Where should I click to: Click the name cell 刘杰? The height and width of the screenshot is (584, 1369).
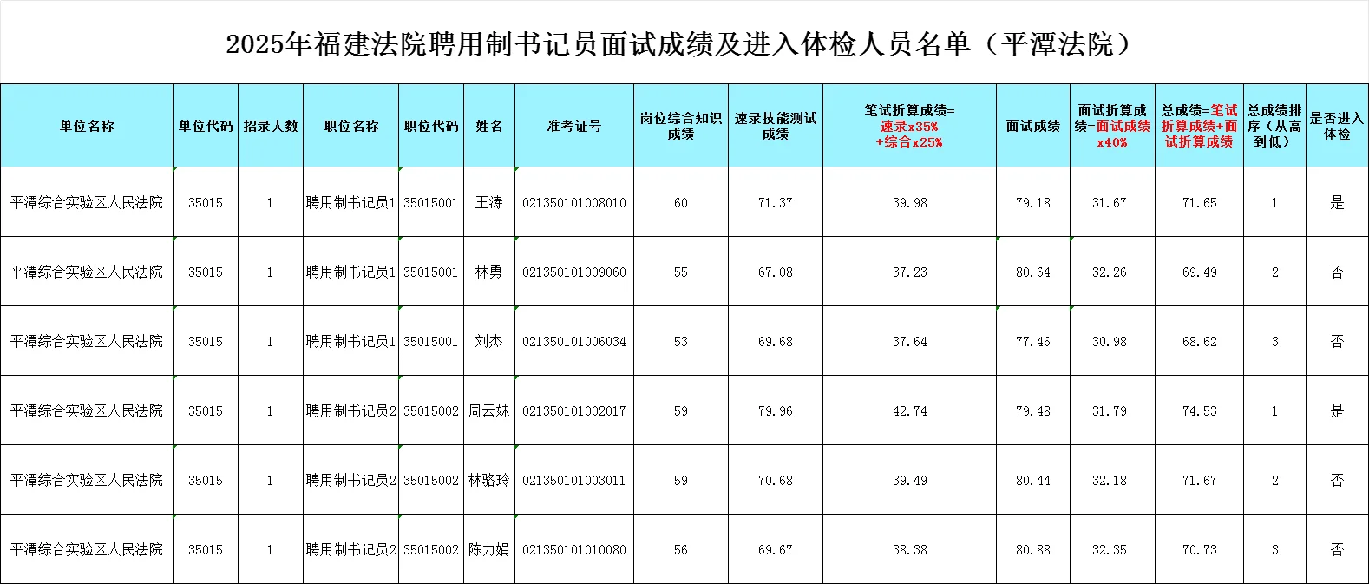pos(489,341)
